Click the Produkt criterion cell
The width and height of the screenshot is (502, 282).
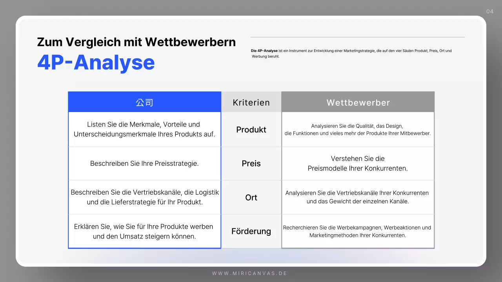(x=251, y=129)
